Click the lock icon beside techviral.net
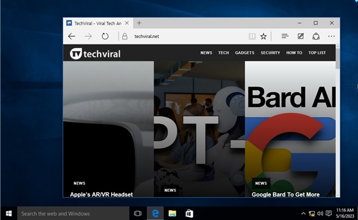 125,36
